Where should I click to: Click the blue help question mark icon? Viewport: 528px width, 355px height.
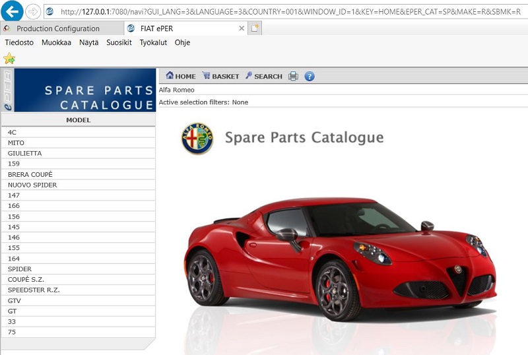310,76
